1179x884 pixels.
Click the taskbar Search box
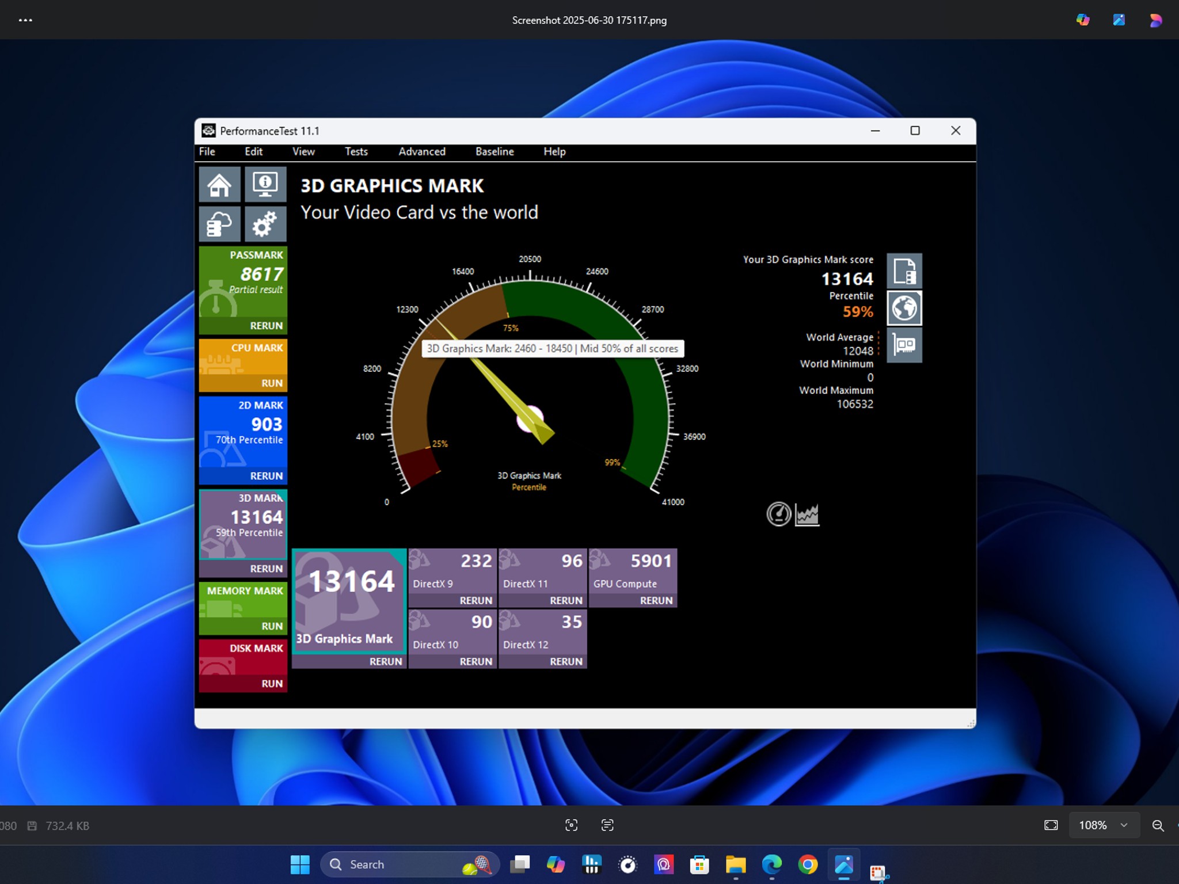click(409, 864)
